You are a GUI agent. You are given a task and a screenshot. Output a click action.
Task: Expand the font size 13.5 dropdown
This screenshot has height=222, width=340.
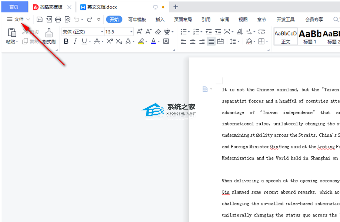131,32
